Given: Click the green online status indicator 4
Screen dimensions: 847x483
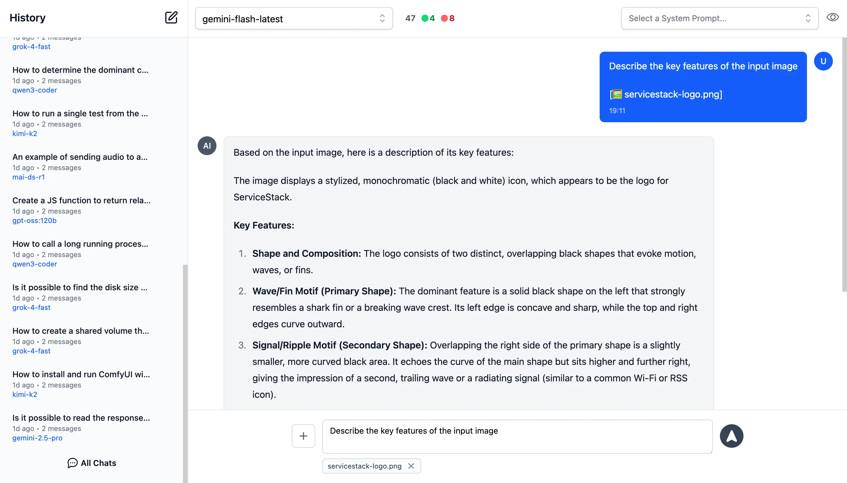Looking at the screenshot, I should [x=428, y=18].
